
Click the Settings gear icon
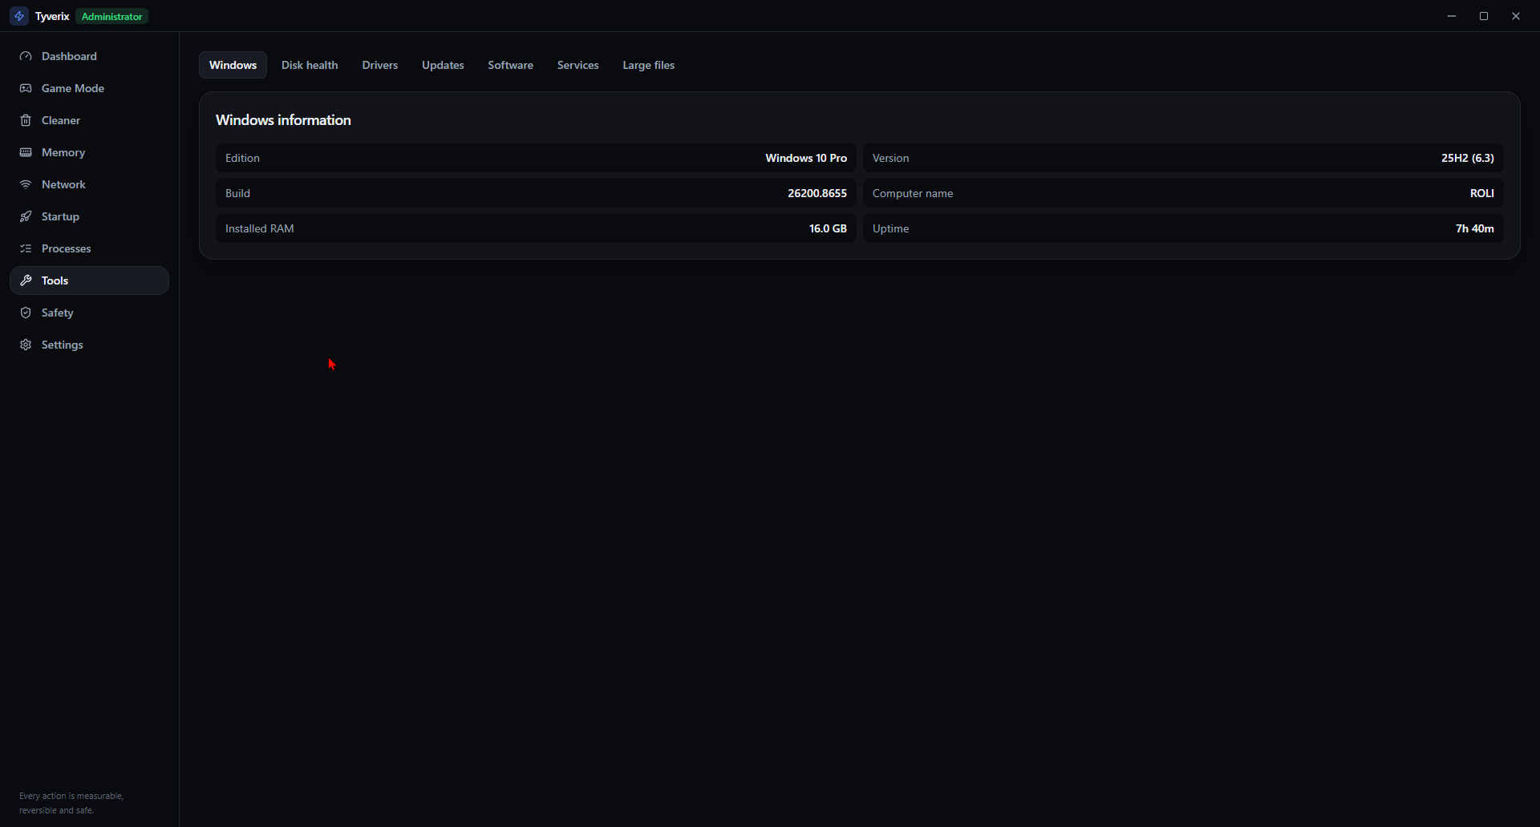(26, 345)
